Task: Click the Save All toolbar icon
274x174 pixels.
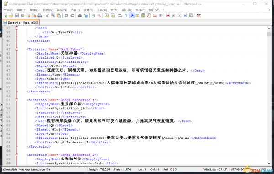Action: pyautogui.click(x=22, y=15)
